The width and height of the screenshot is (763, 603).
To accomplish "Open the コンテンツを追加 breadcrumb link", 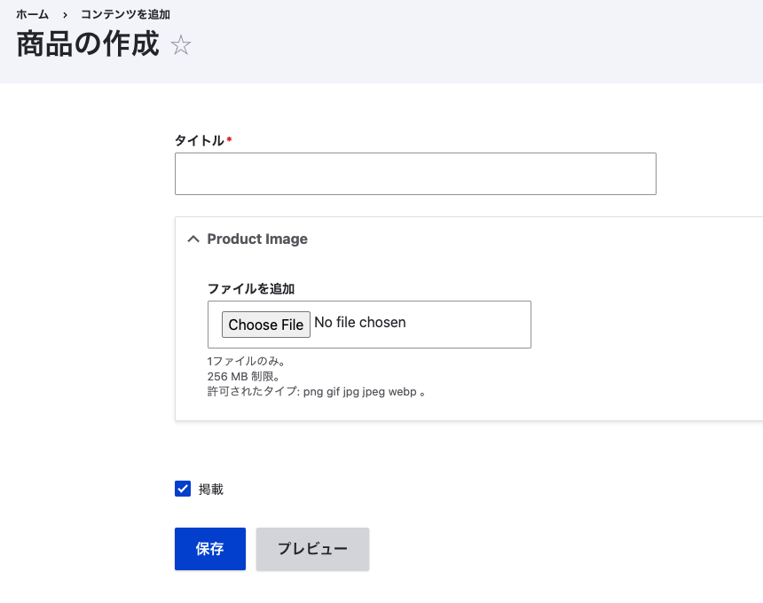I will pos(125,14).
